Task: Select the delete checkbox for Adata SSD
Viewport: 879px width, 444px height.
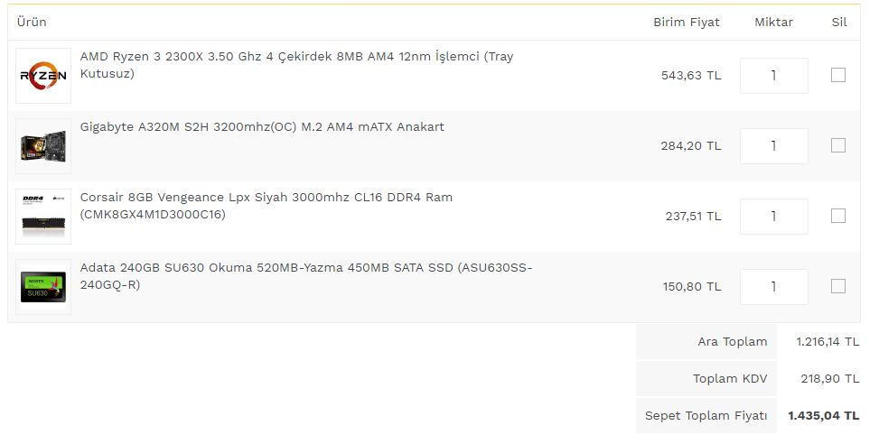Action: pyautogui.click(x=838, y=286)
